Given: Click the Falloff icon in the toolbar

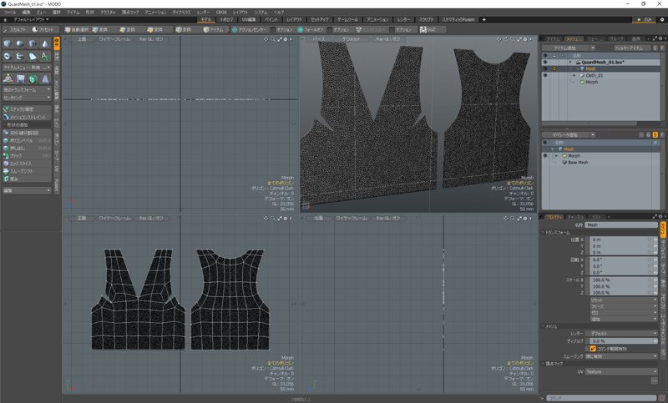Looking at the screenshot, I should (301, 30).
